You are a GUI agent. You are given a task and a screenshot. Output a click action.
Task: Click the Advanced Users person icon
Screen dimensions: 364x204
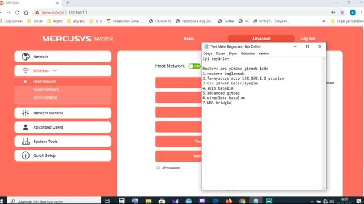26,127
